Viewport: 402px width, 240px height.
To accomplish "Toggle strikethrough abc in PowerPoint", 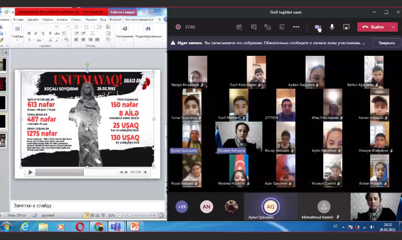I will click(x=57, y=33).
